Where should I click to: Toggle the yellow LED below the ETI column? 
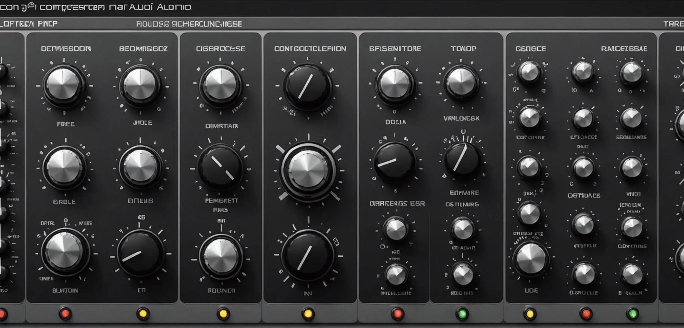143,314
